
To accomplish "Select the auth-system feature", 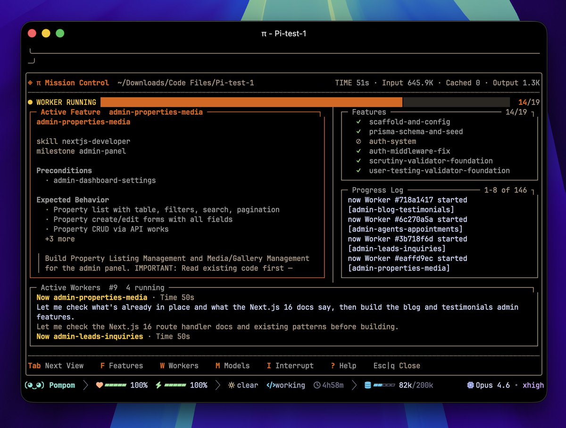I will [392, 142].
